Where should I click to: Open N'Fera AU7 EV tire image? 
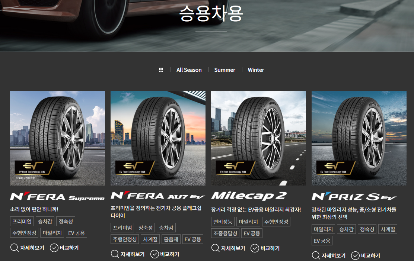point(158,138)
